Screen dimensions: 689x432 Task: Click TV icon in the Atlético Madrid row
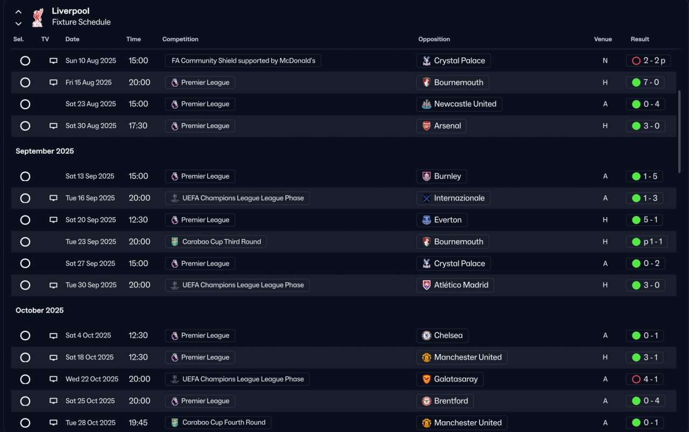(x=53, y=285)
